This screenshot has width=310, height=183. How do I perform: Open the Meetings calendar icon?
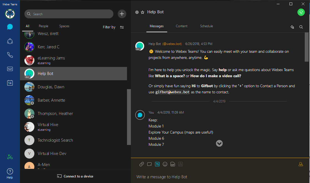click(x=10, y=83)
